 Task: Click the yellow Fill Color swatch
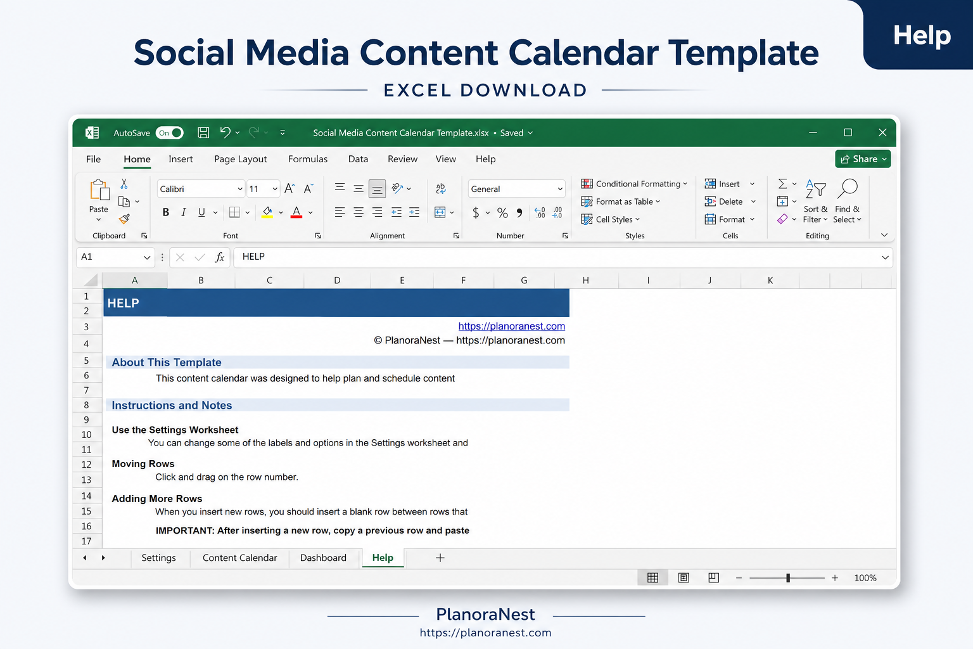[267, 212]
